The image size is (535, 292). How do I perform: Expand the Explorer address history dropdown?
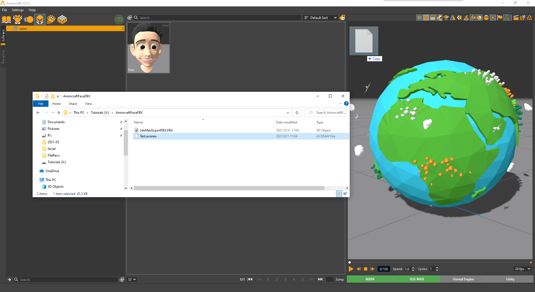point(288,113)
